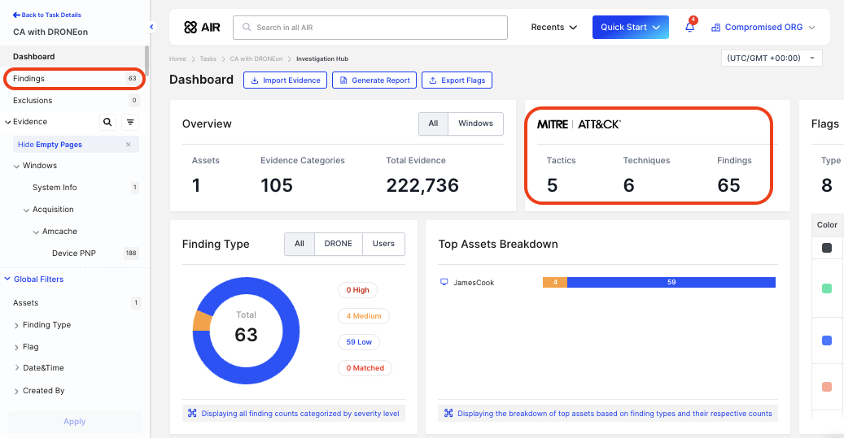Open the evidence filter icon
Viewport: 844px width, 438px height.
point(130,122)
